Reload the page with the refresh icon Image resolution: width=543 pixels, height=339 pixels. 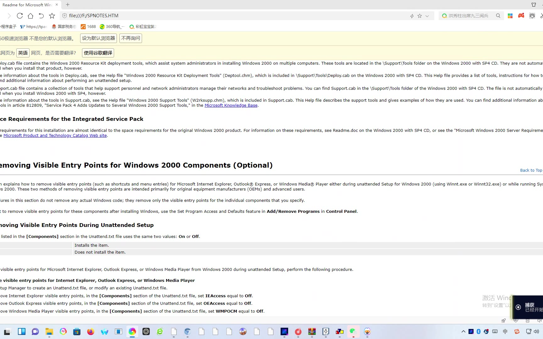pos(20,16)
